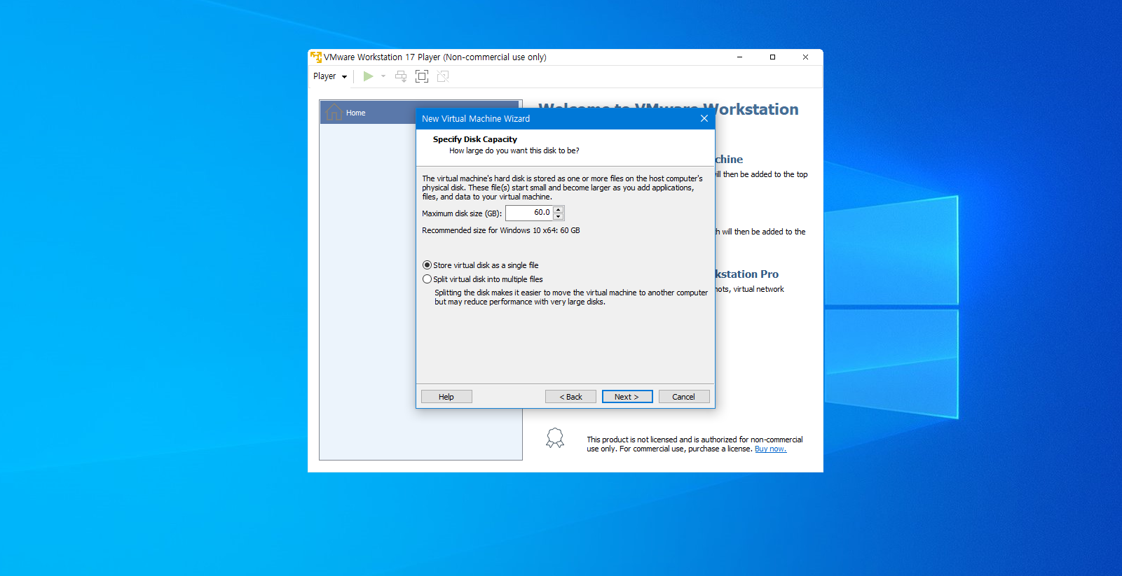Minimize the VMware Workstation Player window
Viewport: 1122px width, 576px height.
[739, 57]
